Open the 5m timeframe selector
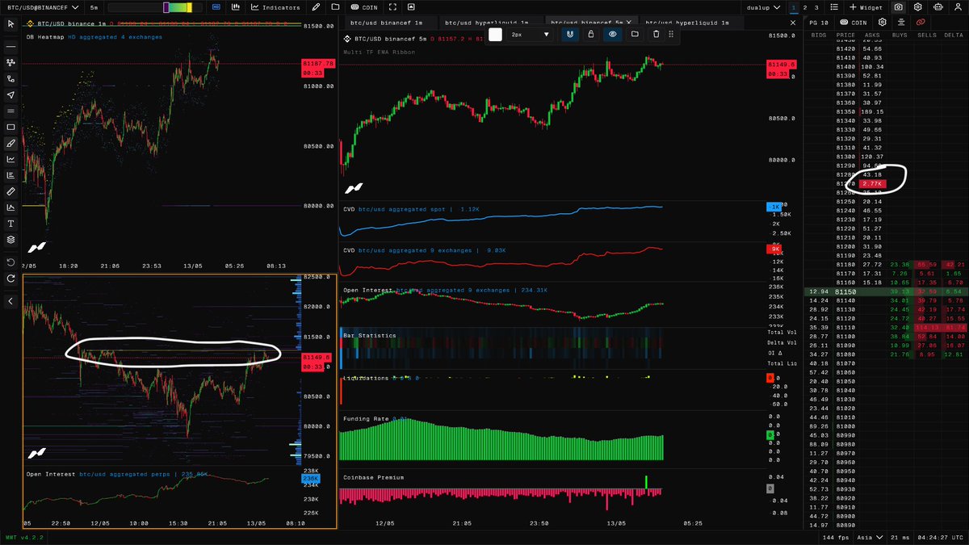The width and height of the screenshot is (969, 545). coord(94,7)
